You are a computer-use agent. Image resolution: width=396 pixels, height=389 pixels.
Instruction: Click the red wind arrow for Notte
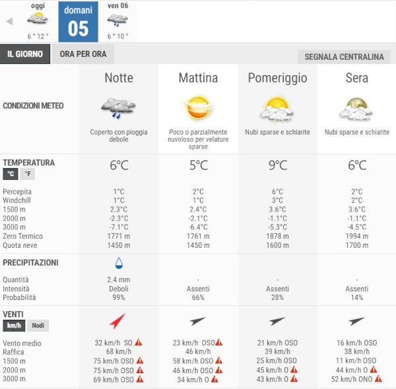point(117,322)
